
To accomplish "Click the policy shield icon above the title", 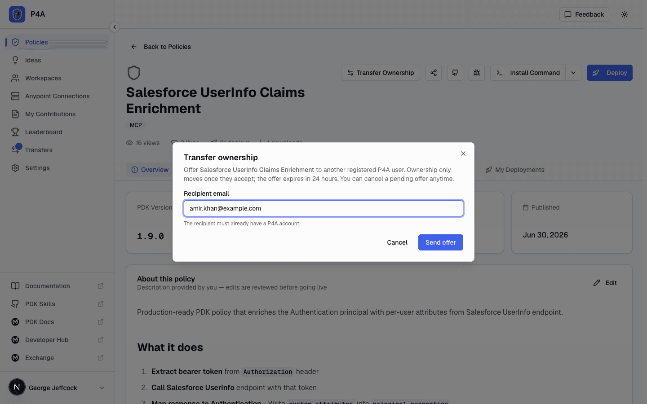I will 134,73.
